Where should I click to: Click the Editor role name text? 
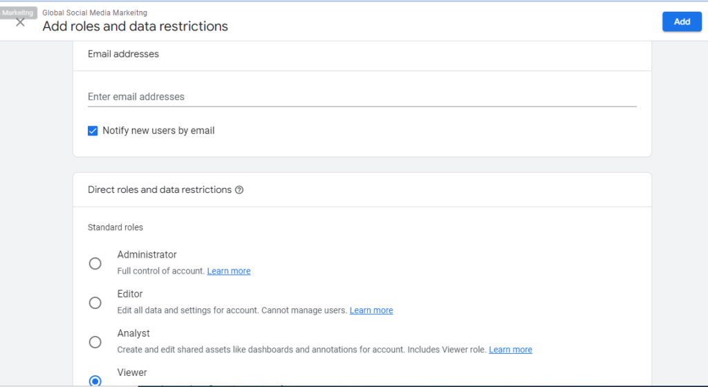[x=130, y=294]
